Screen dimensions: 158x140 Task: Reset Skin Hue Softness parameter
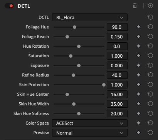[150, 113]
